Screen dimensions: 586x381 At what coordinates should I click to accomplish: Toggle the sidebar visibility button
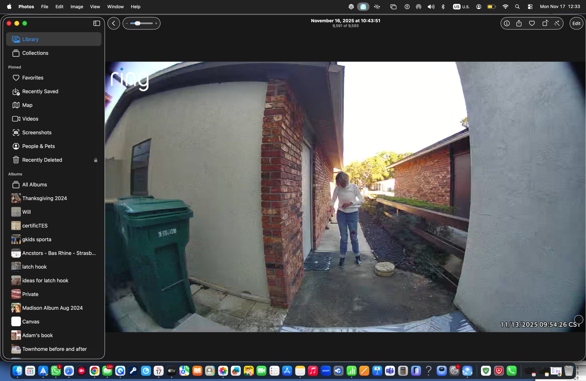click(x=96, y=23)
